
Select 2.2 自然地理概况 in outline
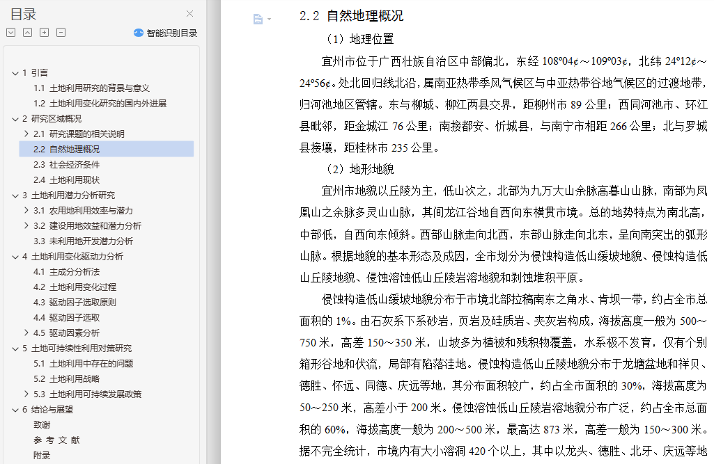[107, 149]
